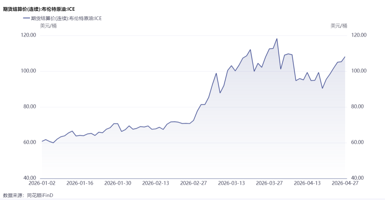Click x-axis date 2026-01-02
Viewport: 385px width, 200px height.
42,183
